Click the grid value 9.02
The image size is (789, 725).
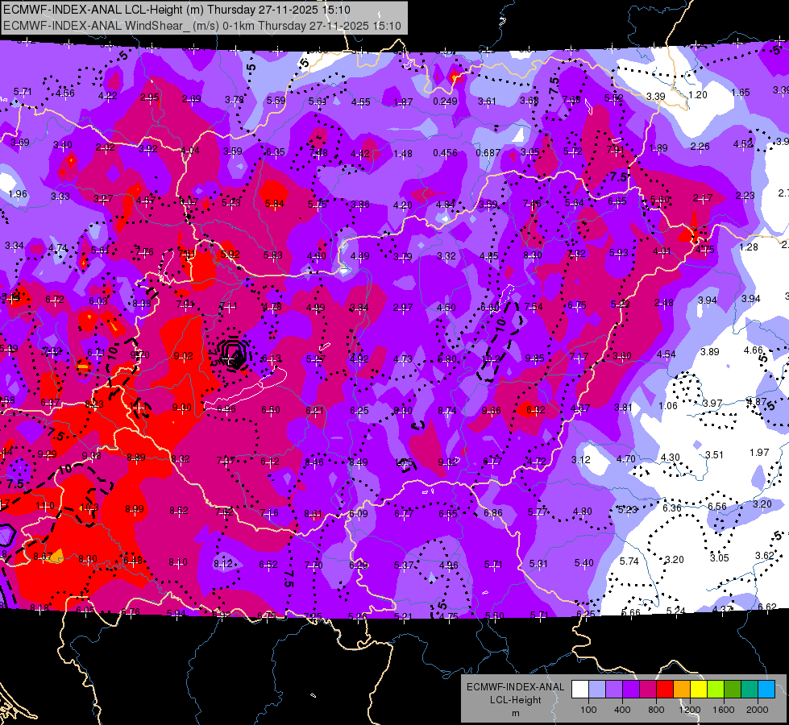[183, 356]
